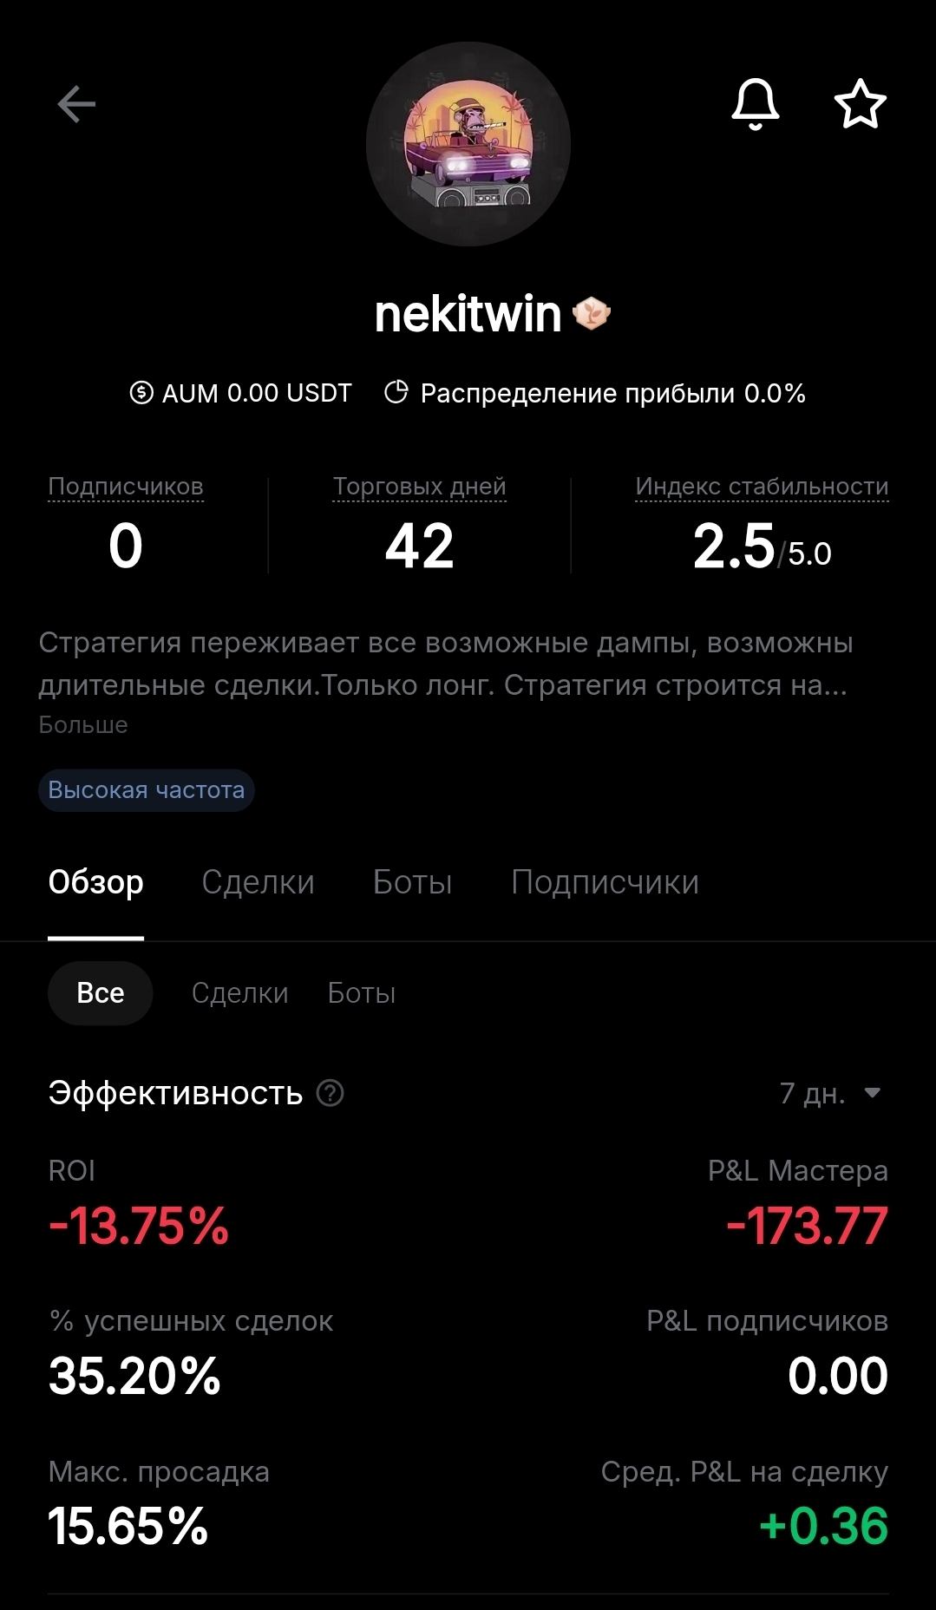Add trader to favorites via star icon

click(860, 104)
